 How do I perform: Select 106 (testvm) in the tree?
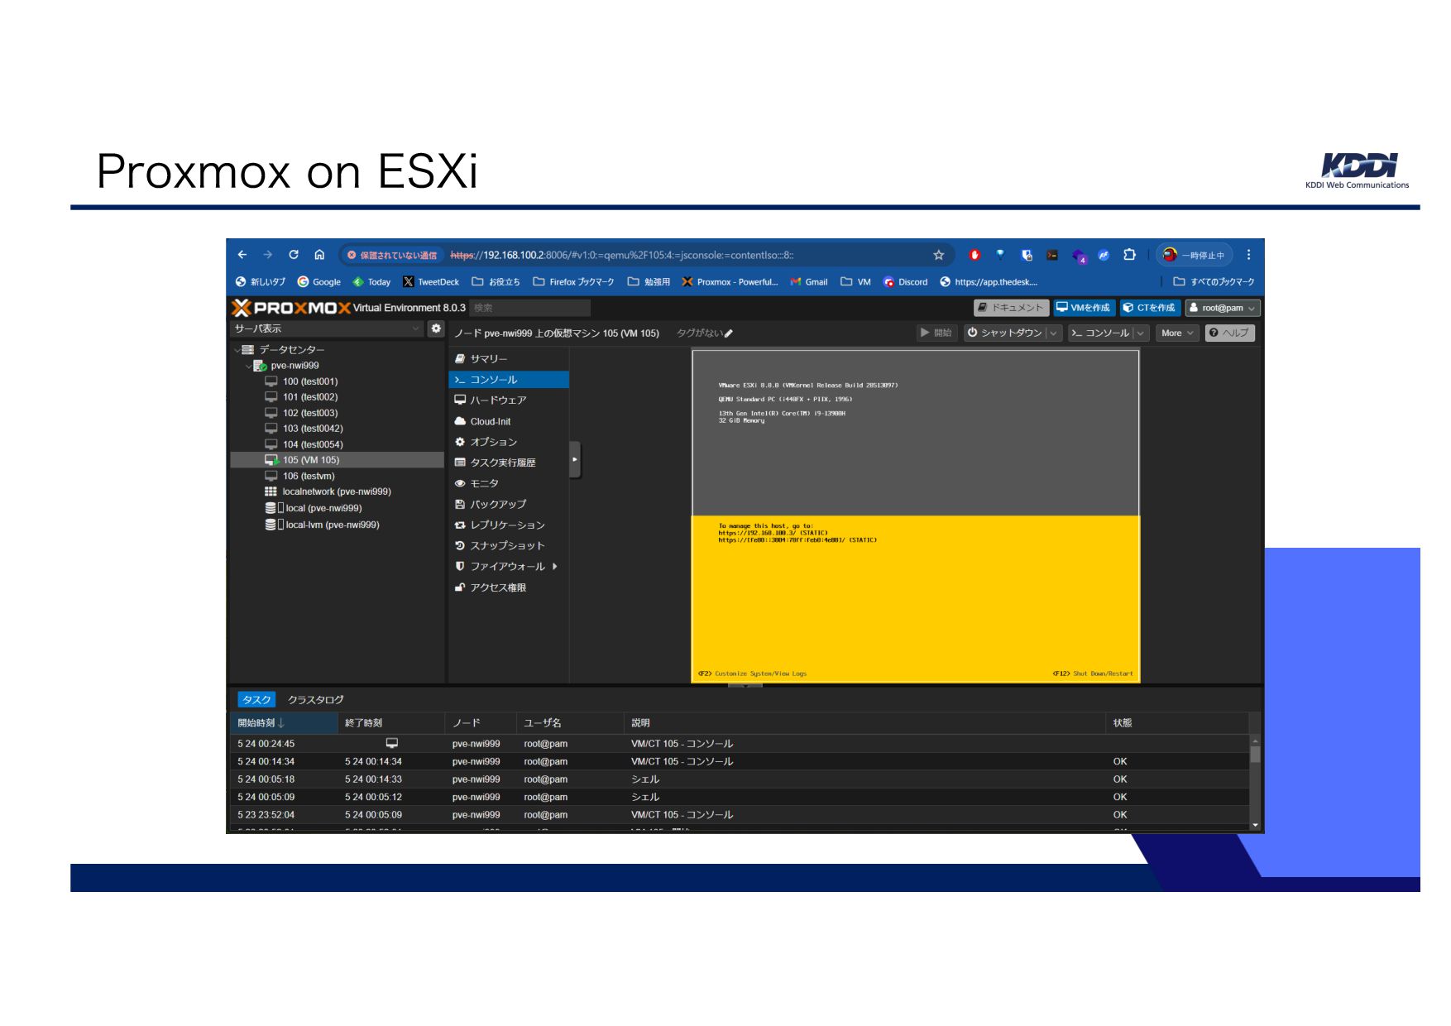[x=308, y=476]
